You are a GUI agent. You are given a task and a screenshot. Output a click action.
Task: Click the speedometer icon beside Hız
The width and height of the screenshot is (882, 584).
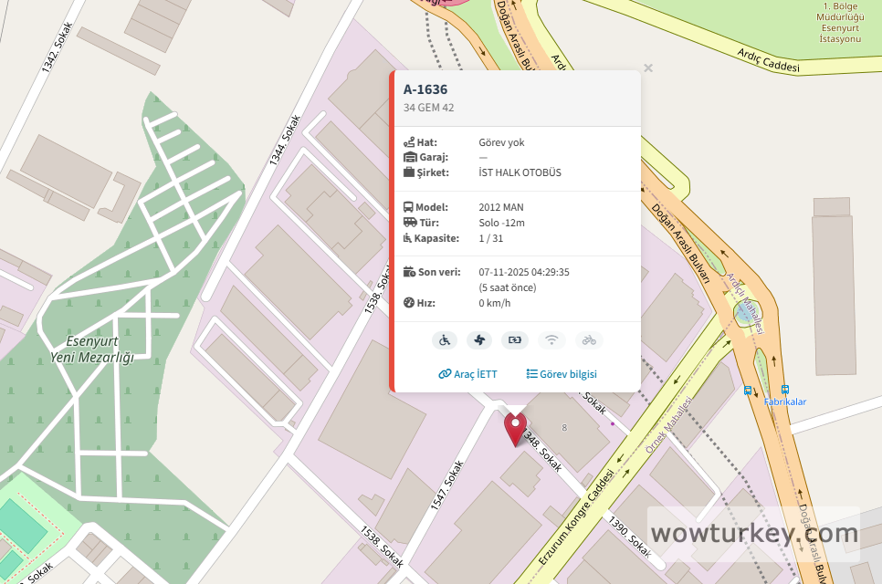pyautogui.click(x=409, y=303)
